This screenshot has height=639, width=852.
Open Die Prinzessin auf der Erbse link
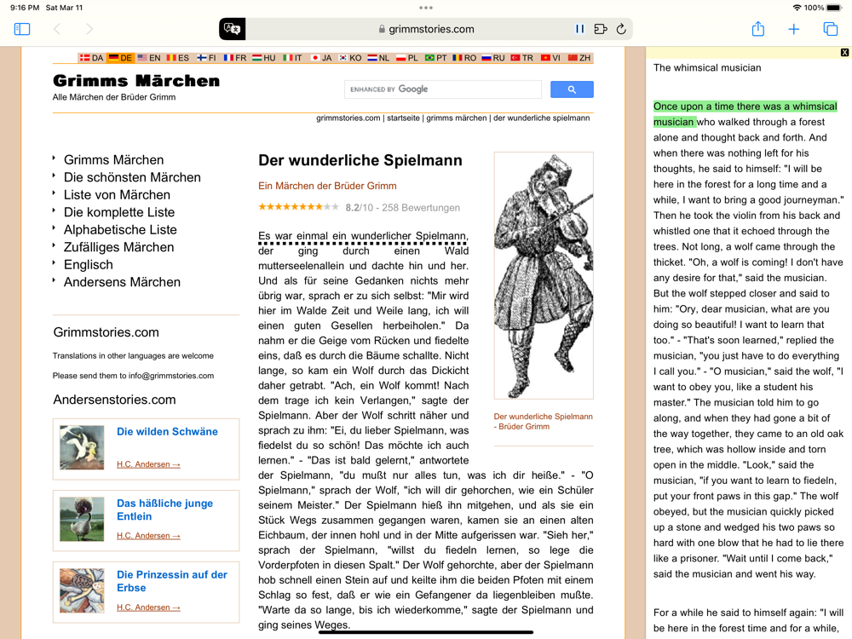tap(172, 581)
